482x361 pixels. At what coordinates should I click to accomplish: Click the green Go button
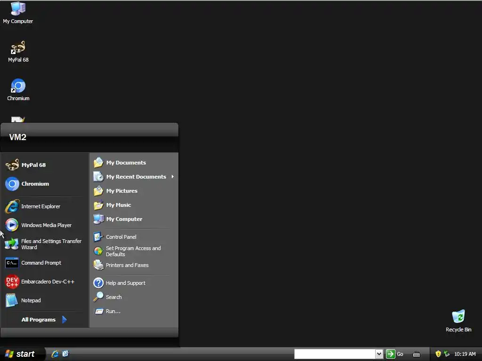coord(395,354)
